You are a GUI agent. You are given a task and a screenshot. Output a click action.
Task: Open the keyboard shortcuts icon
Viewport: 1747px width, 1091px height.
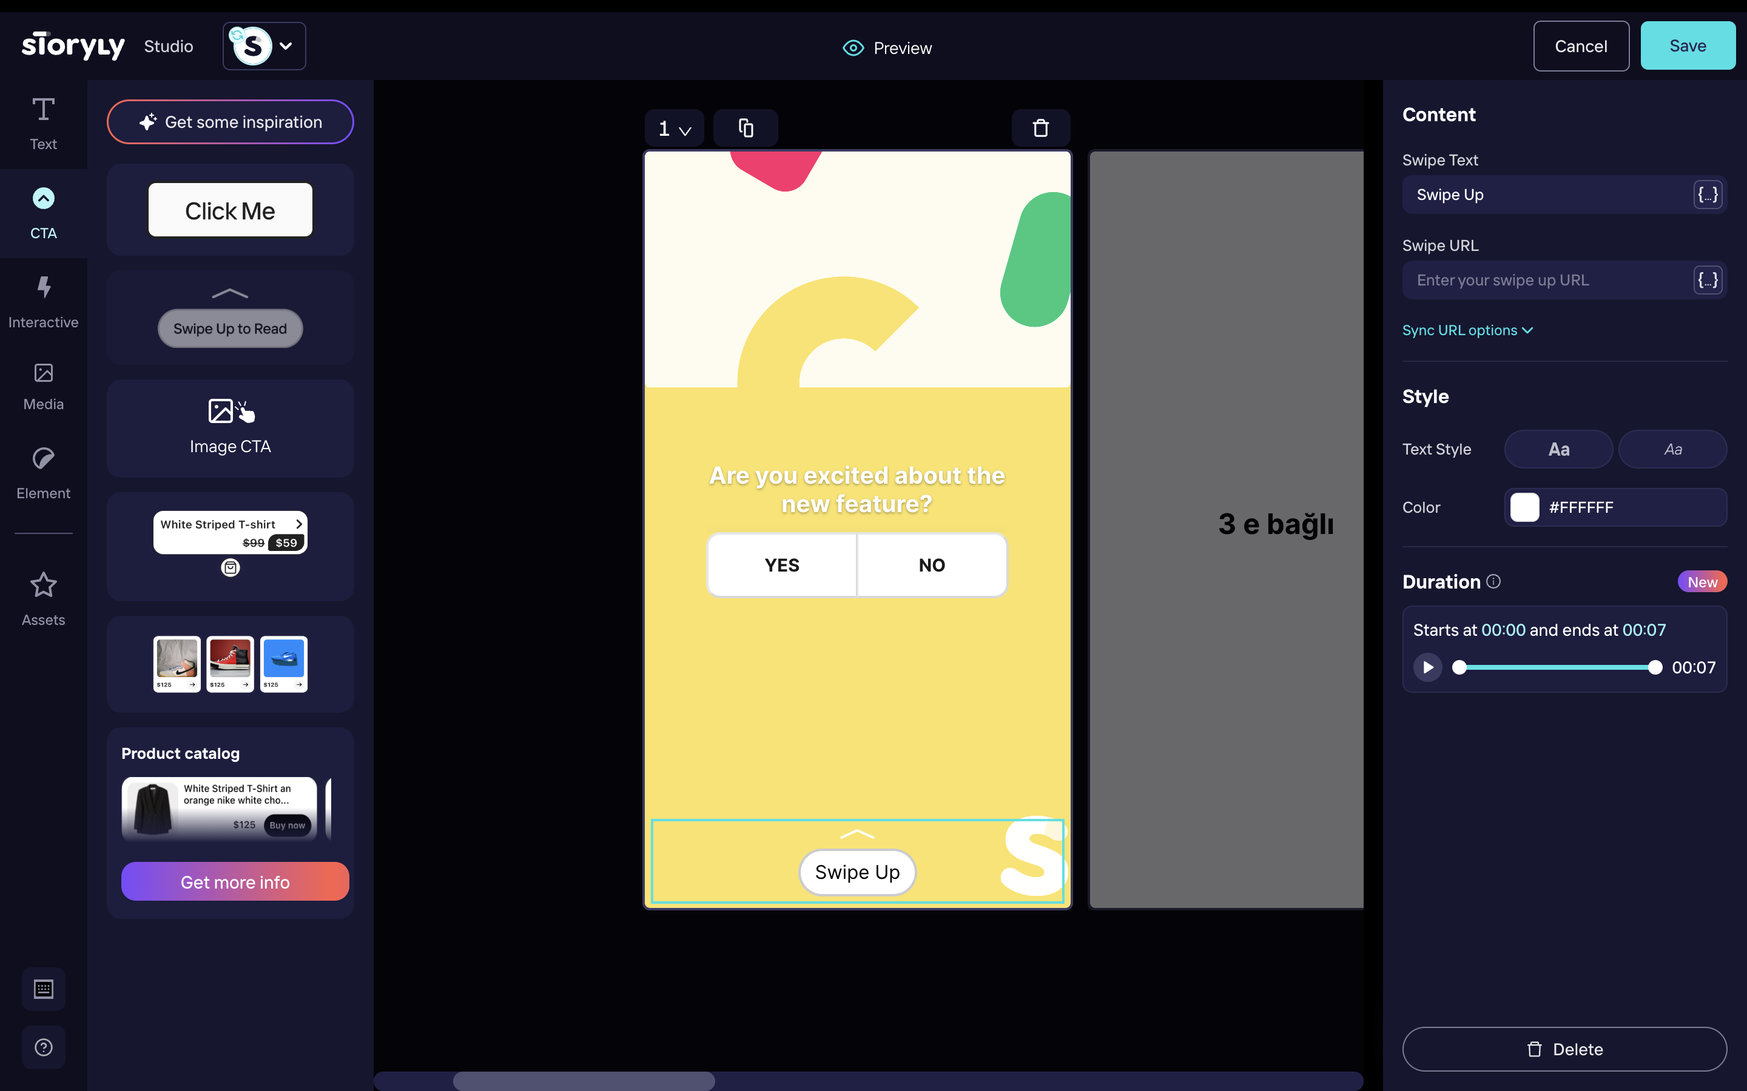coord(43,989)
